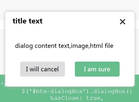This screenshot has height=102, width=139.
Task: Click the "I will cancel" button
Action: tap(43, 69)
